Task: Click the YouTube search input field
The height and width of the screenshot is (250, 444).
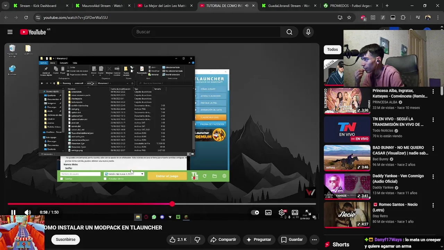Action: click(x=206, y=32)
